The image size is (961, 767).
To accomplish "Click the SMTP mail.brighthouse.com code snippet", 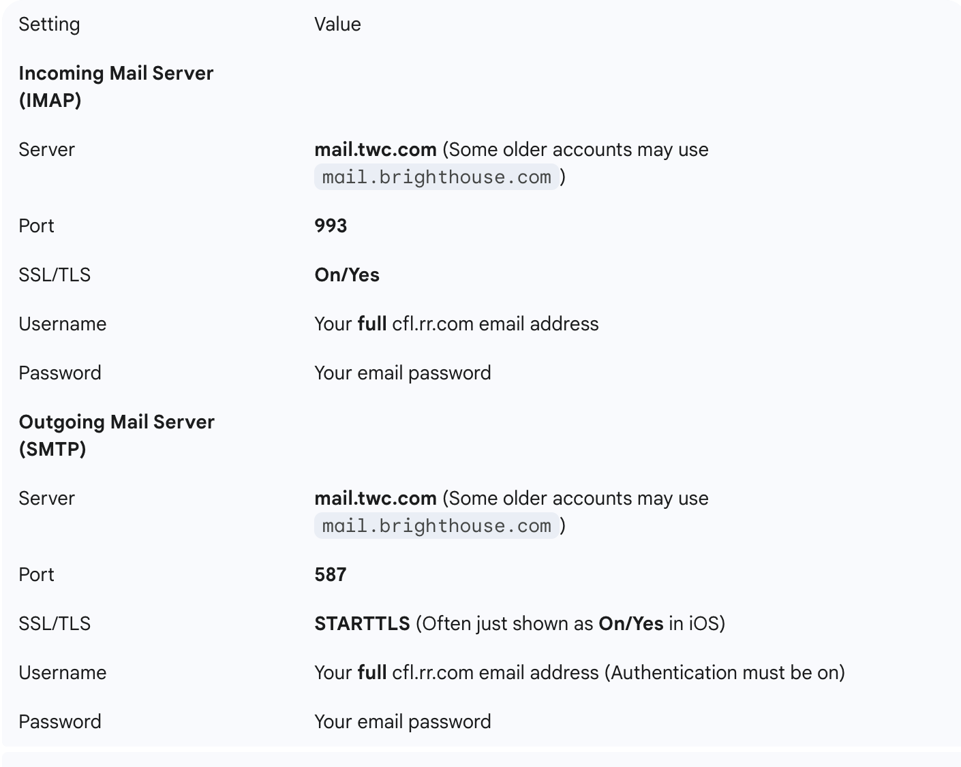I will pos(436,526).
